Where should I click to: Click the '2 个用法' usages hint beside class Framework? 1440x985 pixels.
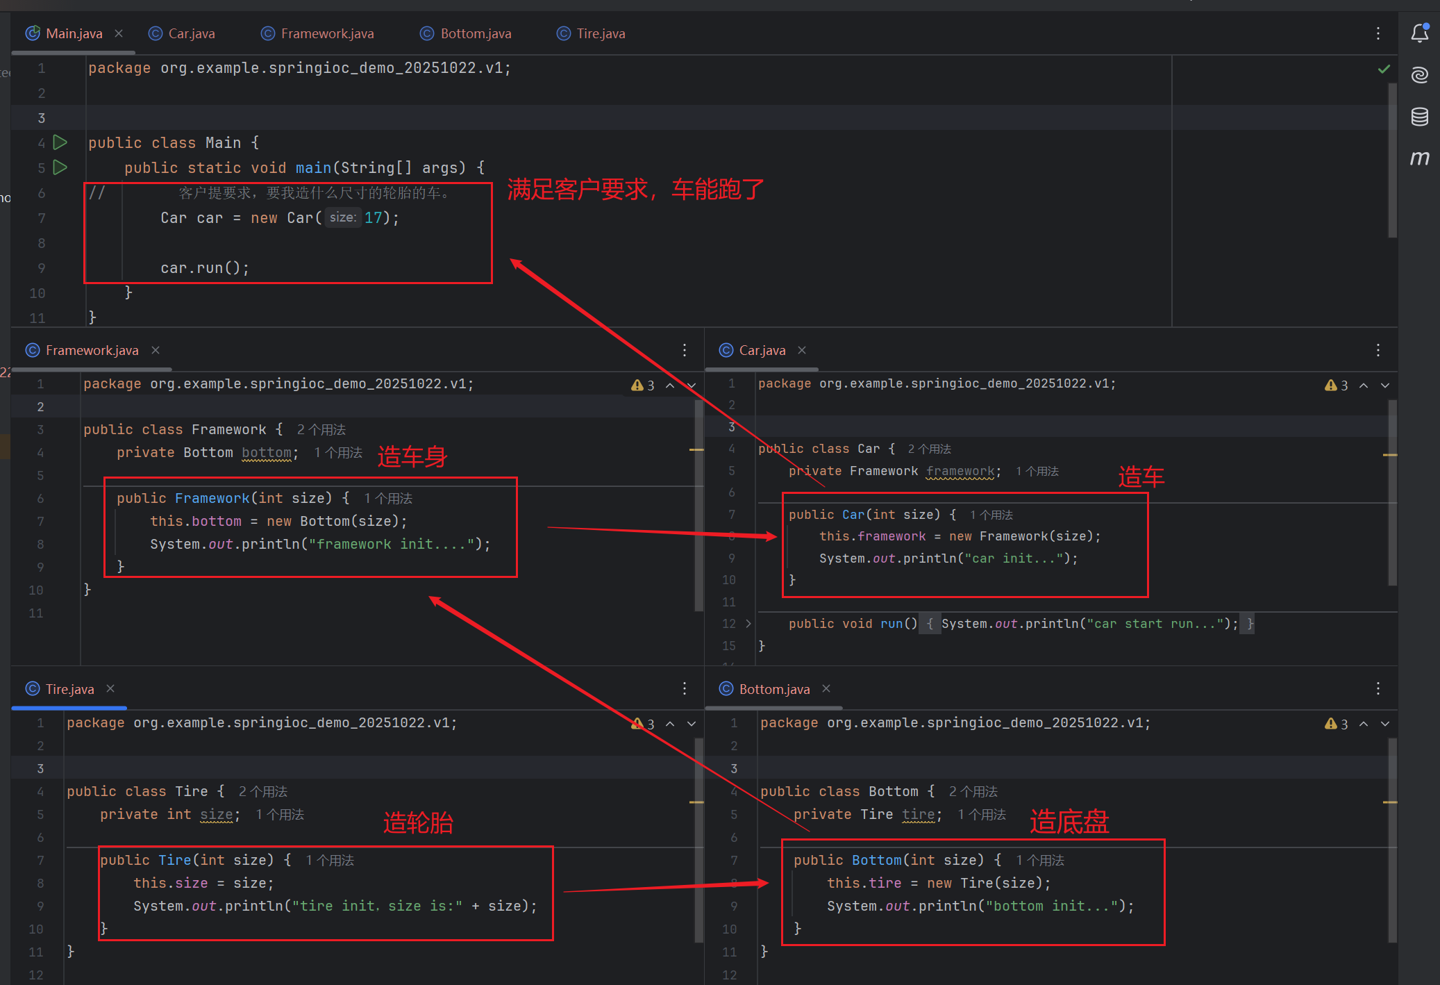321,430
